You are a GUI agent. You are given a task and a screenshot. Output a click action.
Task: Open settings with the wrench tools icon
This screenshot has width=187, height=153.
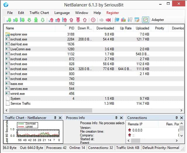(130, 20)
